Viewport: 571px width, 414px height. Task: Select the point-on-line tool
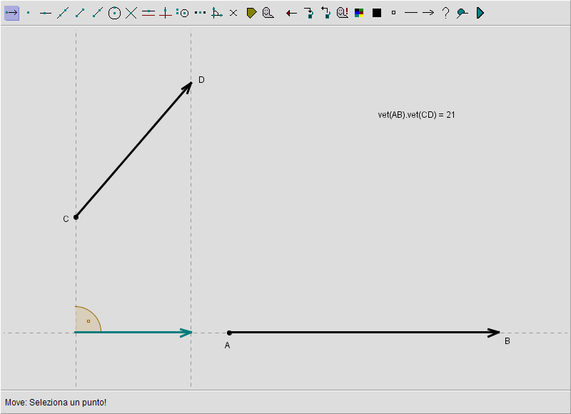(46, 13)
